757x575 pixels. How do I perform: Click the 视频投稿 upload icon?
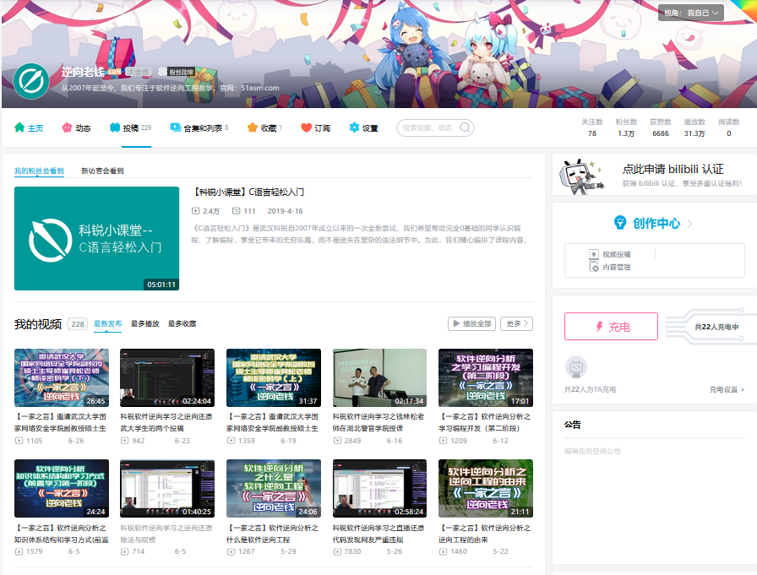(594, 254)
